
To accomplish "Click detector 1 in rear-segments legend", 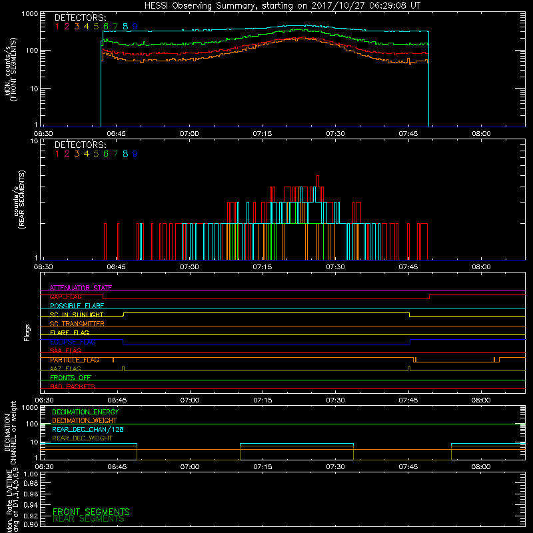I will click(x=57, y=154).
